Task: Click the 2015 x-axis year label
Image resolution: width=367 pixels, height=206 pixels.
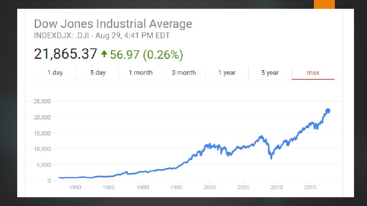Action: pos(310,187)
